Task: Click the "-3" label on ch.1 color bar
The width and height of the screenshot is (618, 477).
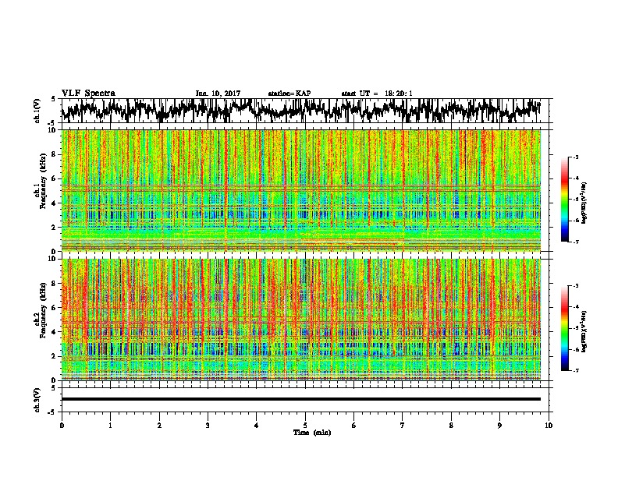Action: coord(576,157)
